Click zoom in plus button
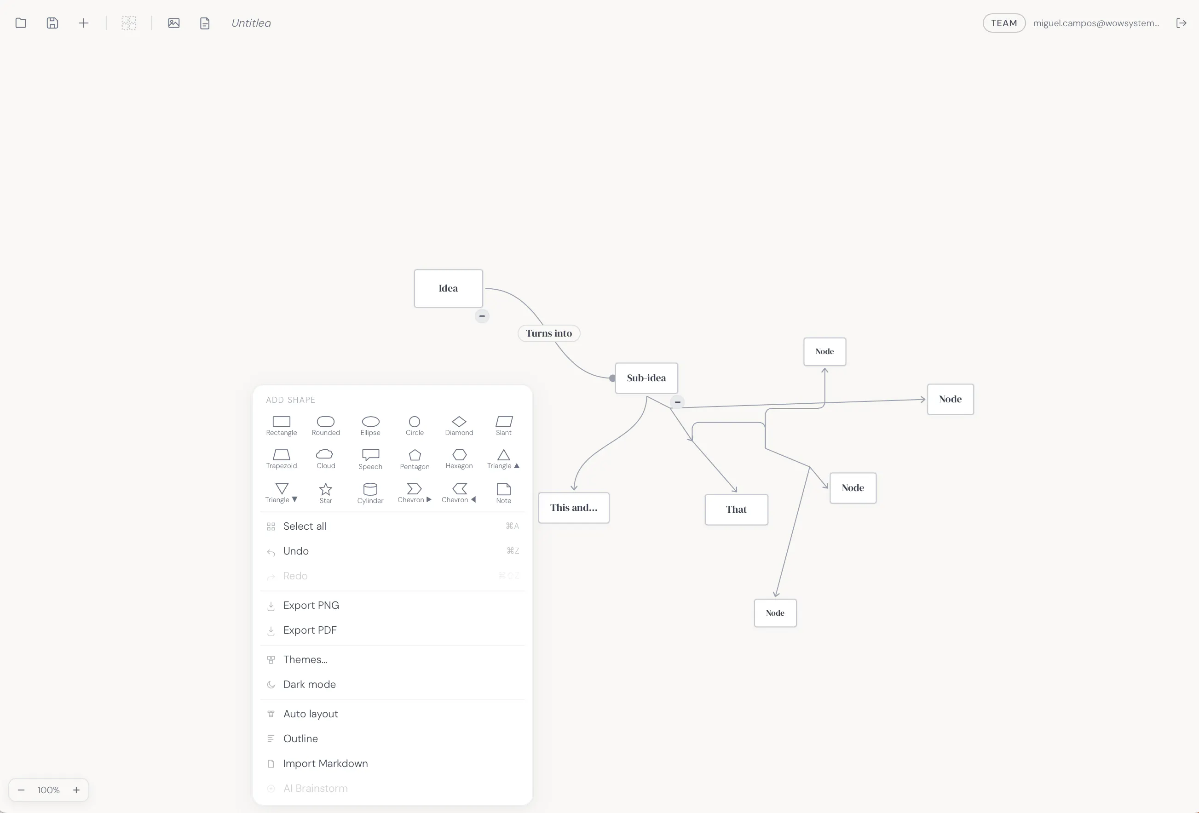 coord(76,790)
